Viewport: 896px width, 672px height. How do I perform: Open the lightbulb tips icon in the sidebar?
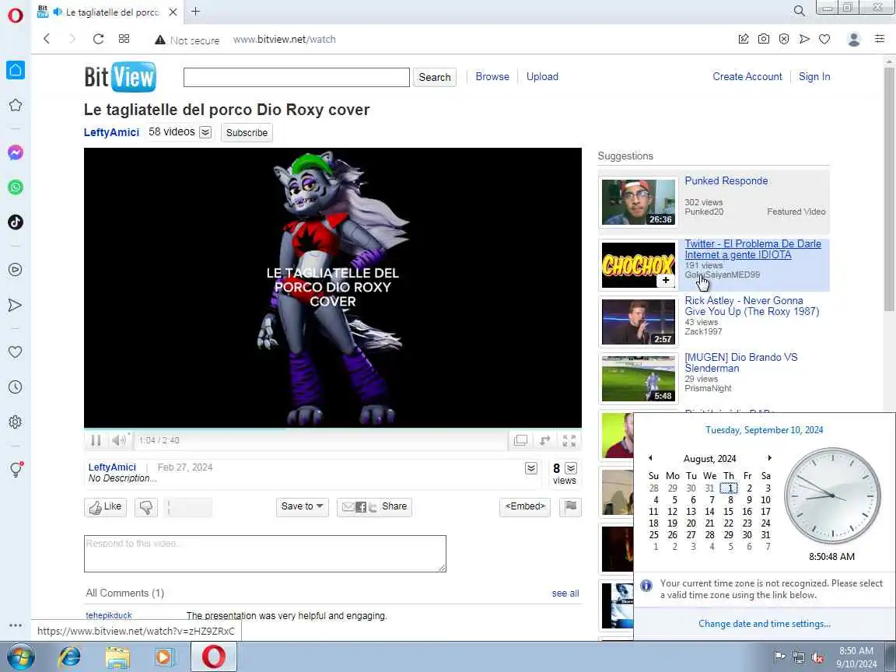click(x=16, y=469)
